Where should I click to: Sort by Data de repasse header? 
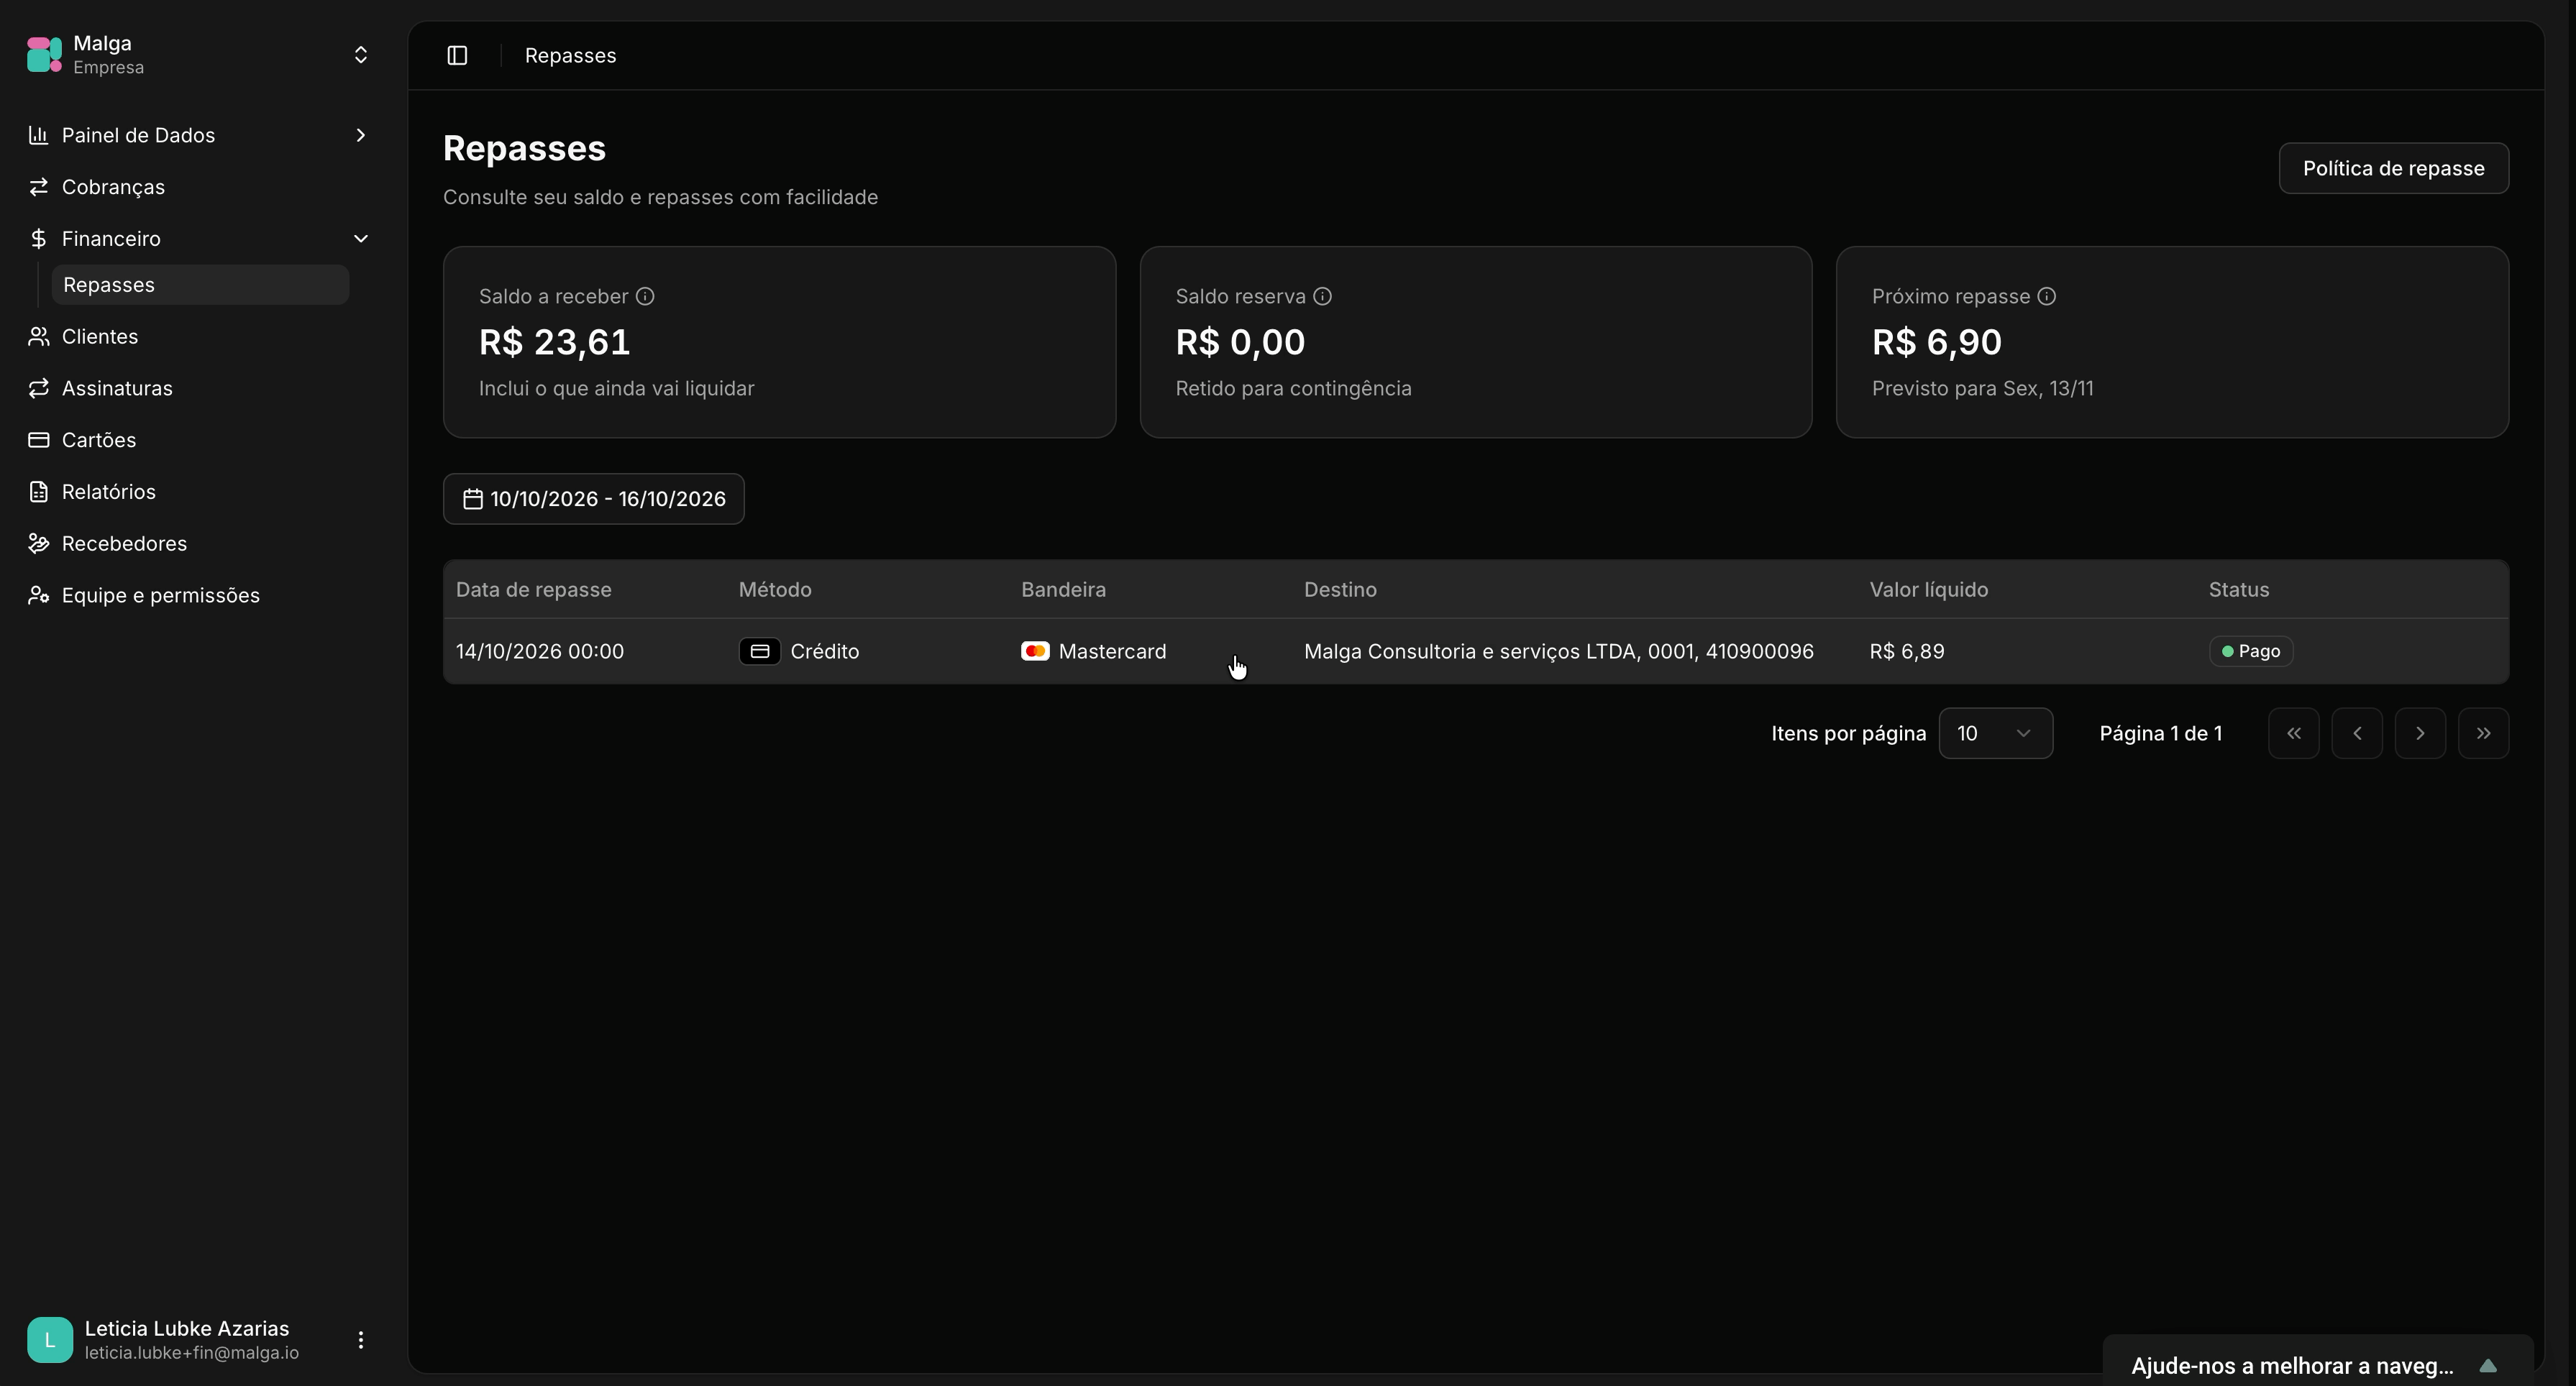533,589
